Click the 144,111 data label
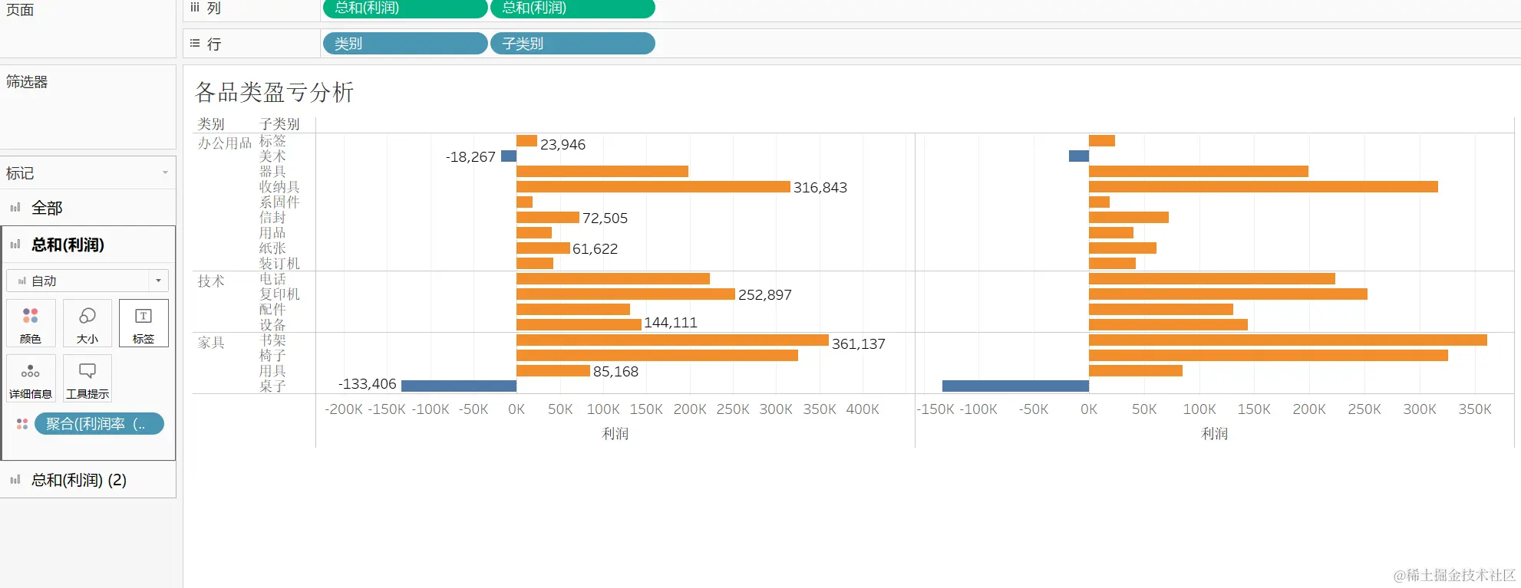The width and height of the screenshot is (1521, 588). click(x=671, y=323)
